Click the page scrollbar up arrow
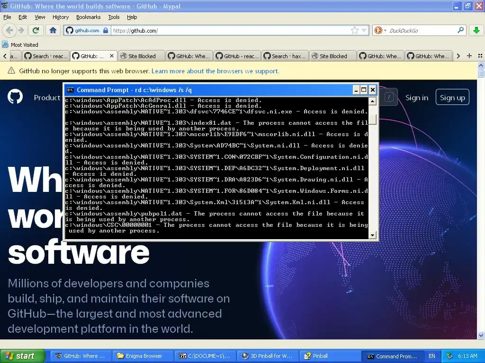485x363 pixels. [481, 65]
